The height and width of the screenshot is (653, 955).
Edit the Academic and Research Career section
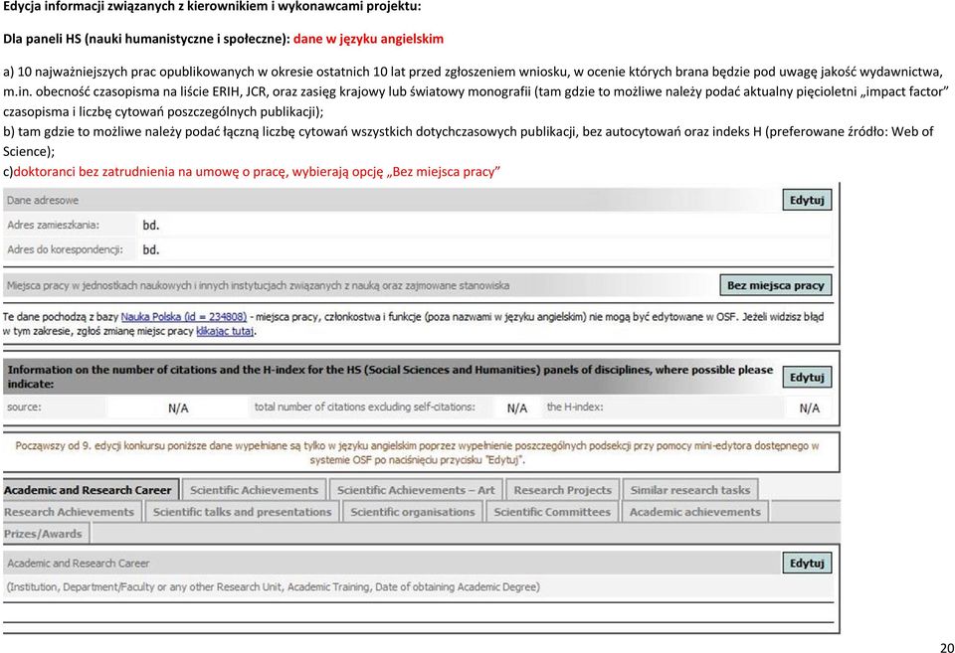807,563
